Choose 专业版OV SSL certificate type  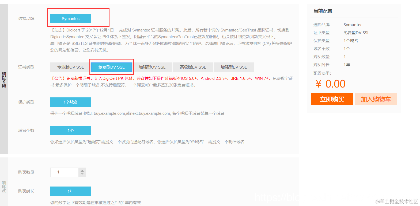(70, 67)
